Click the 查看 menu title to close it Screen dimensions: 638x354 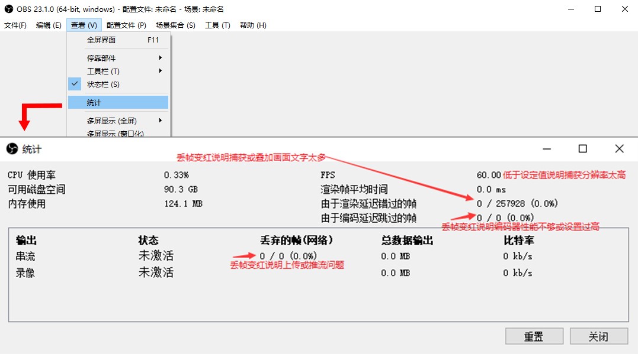click(x=84, y=25)
